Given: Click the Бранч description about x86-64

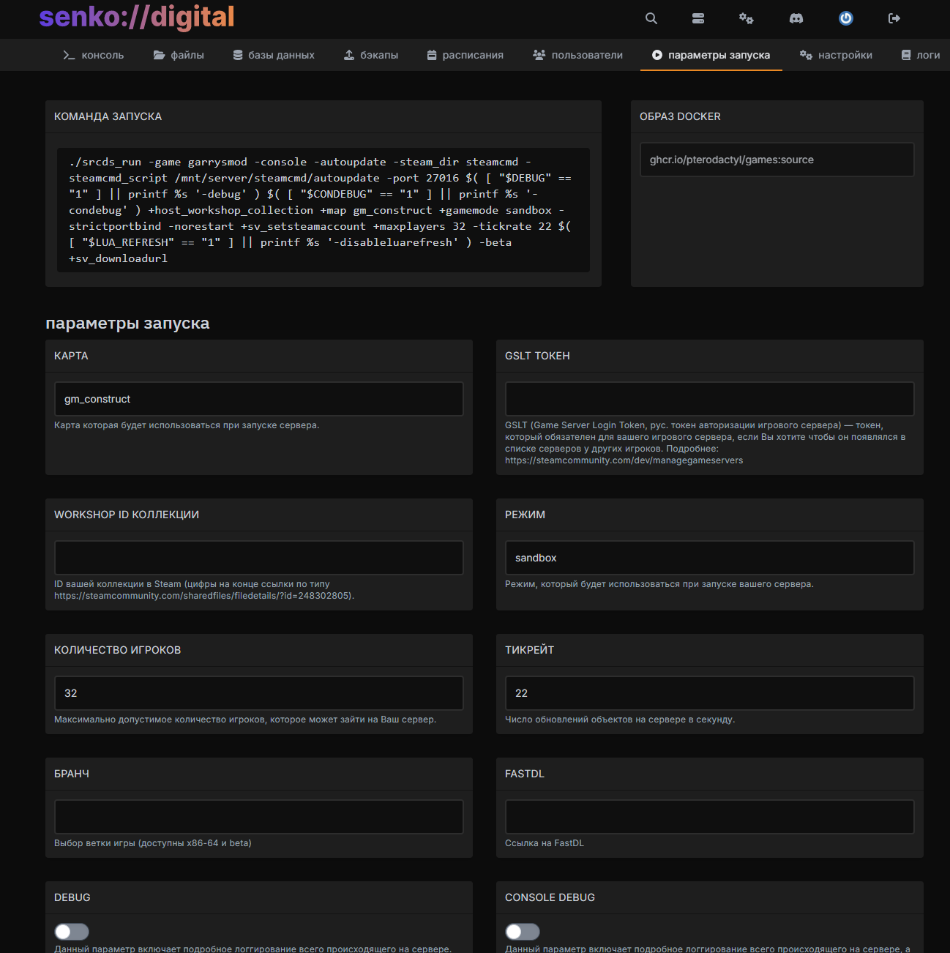Looking at the screenshot, I should 153,843.
